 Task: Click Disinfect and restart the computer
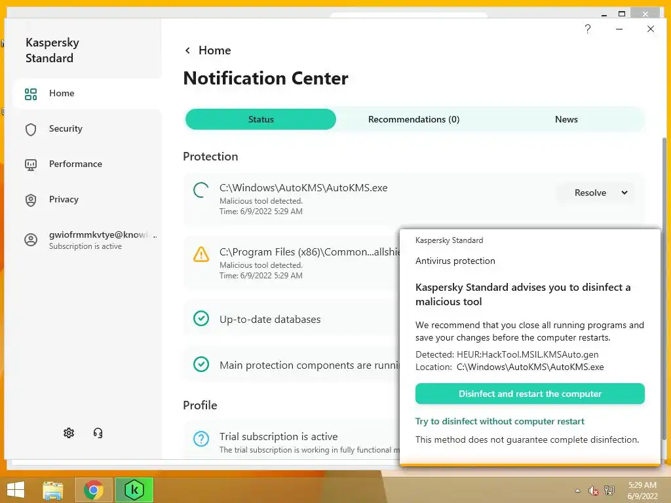[x=529, y=394]
